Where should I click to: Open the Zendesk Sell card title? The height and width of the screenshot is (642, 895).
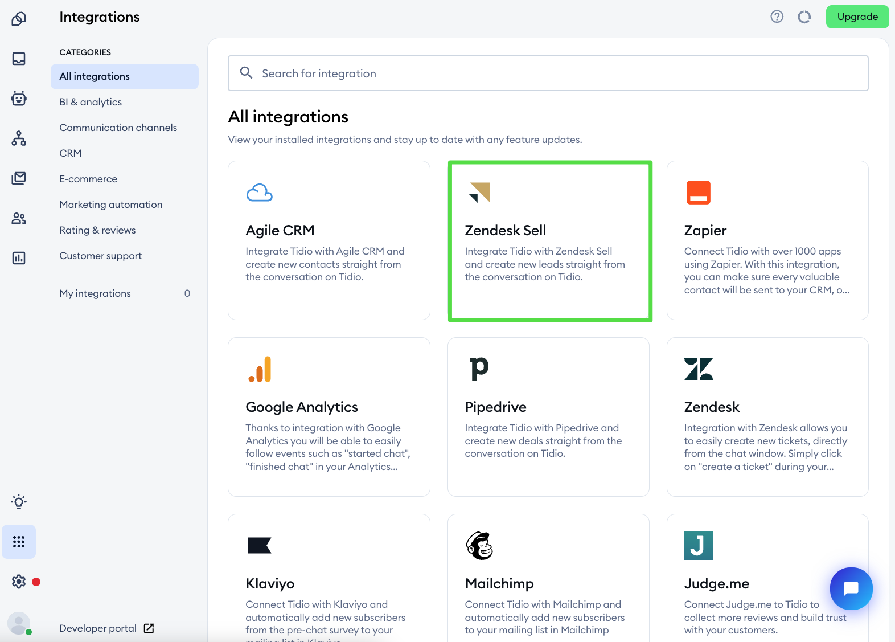pos(506,230)
